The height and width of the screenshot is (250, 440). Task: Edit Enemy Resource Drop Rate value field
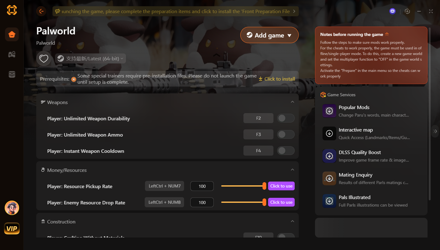202,202
